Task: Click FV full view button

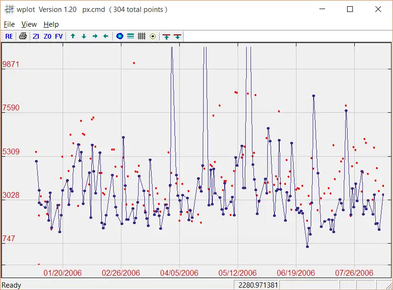Action: point(59,36)
